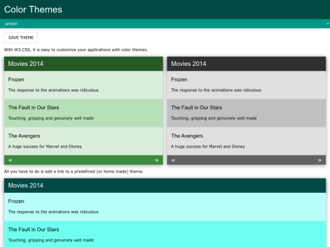The width and height of the screenshot is (330, 247).
Task: Click 'response to the animations' in grey card
Action: click(216, 90)
